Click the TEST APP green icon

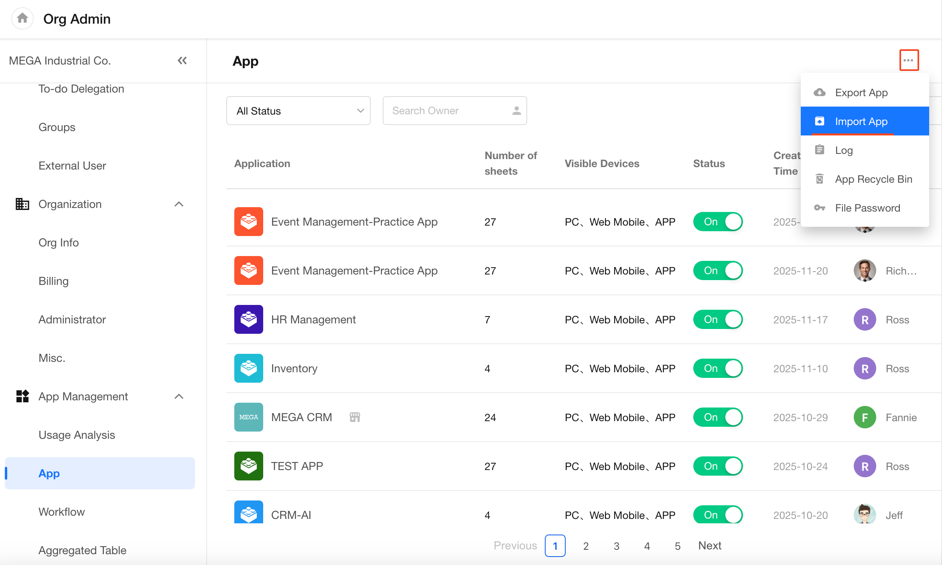(x=248, y=466)
